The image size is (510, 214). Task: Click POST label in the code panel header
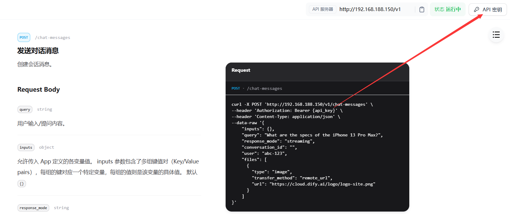coord(236,88)
